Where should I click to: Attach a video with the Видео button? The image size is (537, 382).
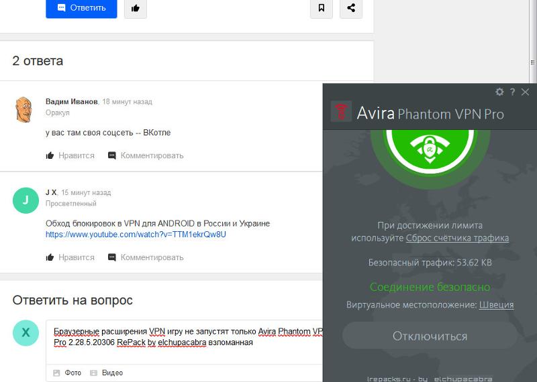point(106,373)
